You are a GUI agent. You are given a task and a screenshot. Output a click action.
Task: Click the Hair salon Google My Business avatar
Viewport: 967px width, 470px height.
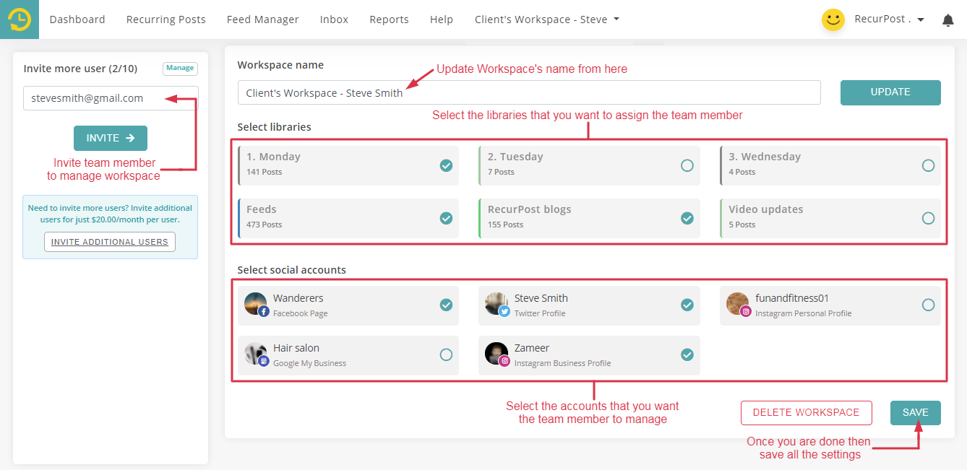(255, 354)
